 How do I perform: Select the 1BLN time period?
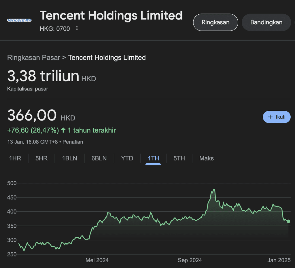pos(69,158)
